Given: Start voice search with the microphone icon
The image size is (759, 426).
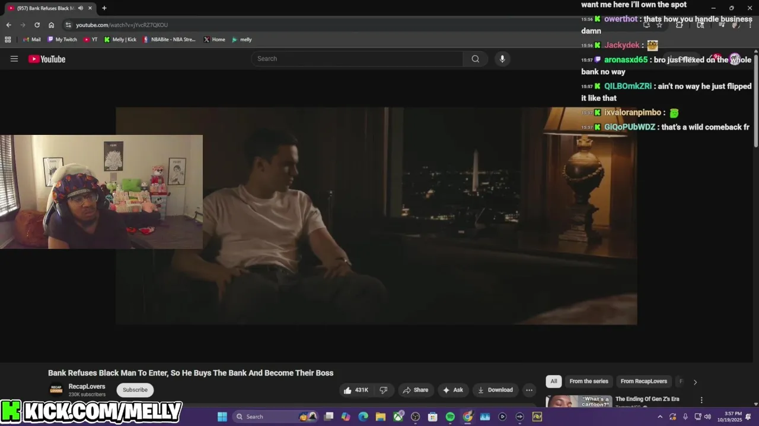Looking at the screenshot, I should point(502,59).
